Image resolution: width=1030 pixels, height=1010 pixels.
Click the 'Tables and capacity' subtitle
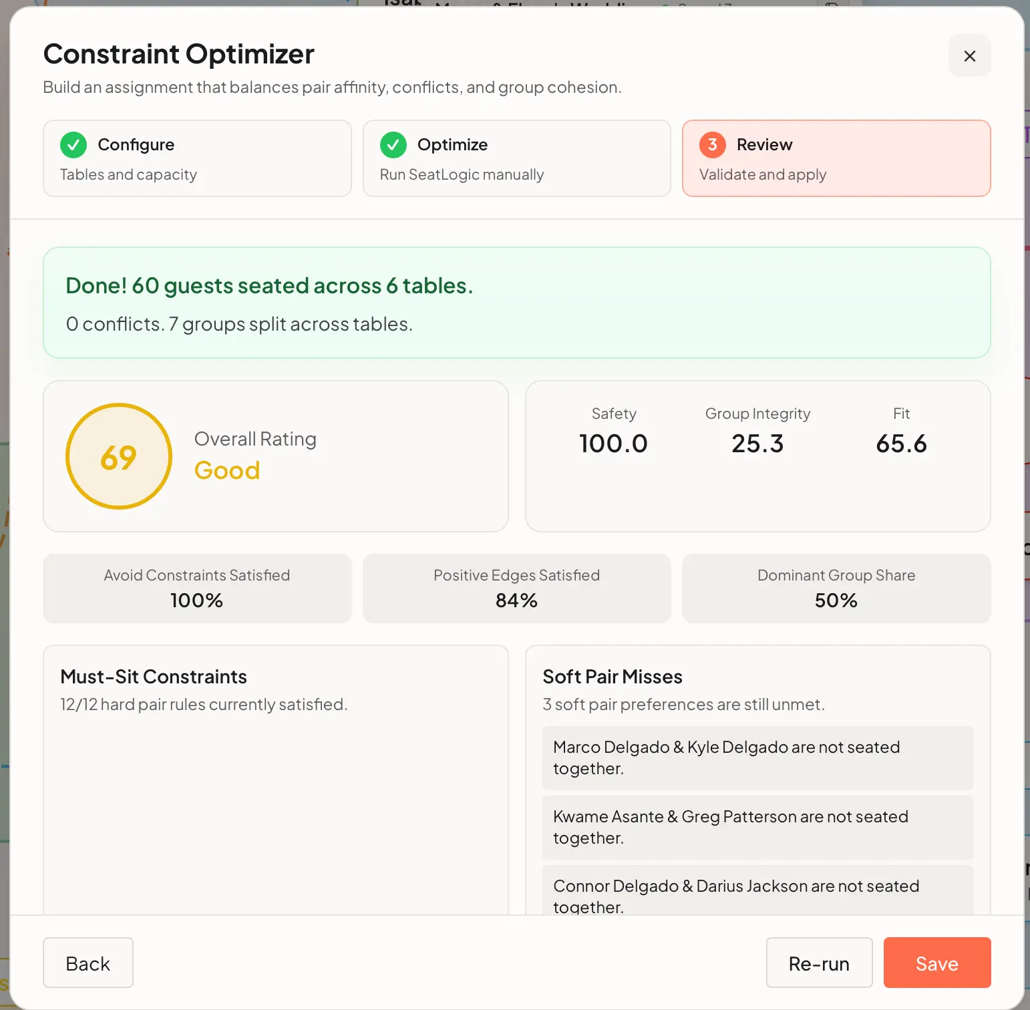coord(128,175)
